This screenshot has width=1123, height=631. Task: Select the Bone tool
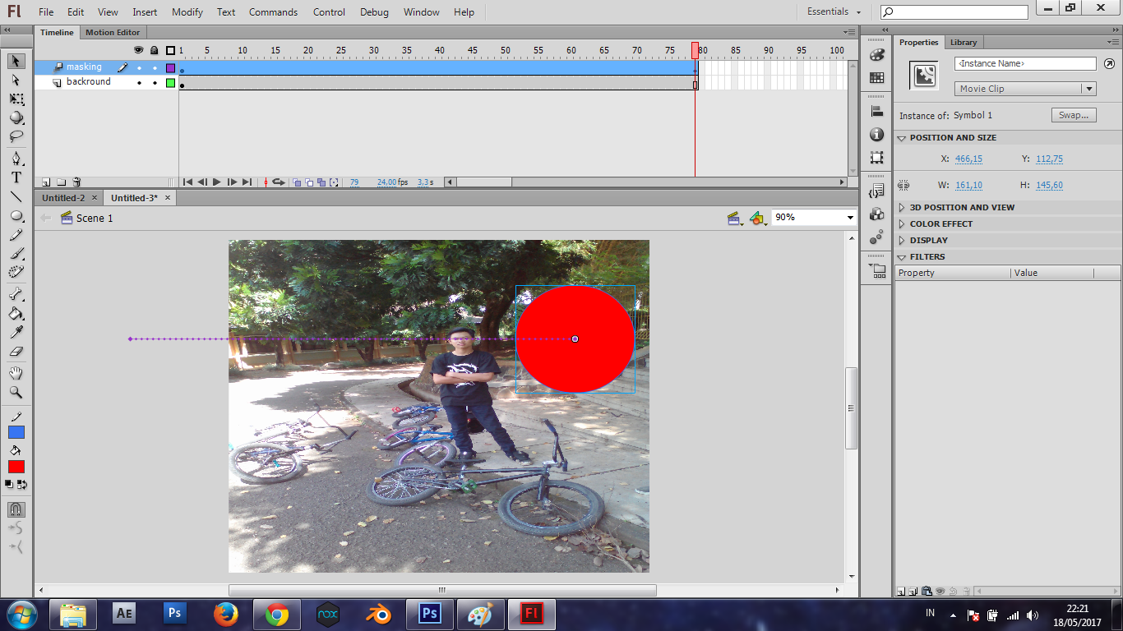pos(16,294)
